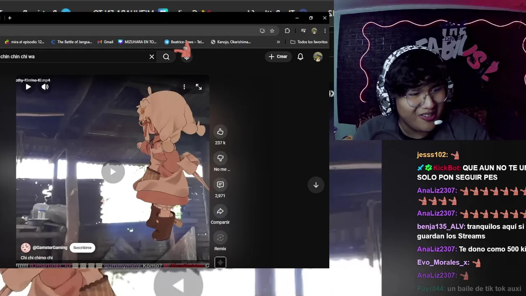Image resolution: width=526 pixels, height=296 pixels.
Task: Like the Short with thumbs-up icon
Action: pos(220,132)
